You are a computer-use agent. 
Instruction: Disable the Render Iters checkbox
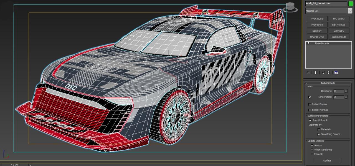(x=310, y=97)
